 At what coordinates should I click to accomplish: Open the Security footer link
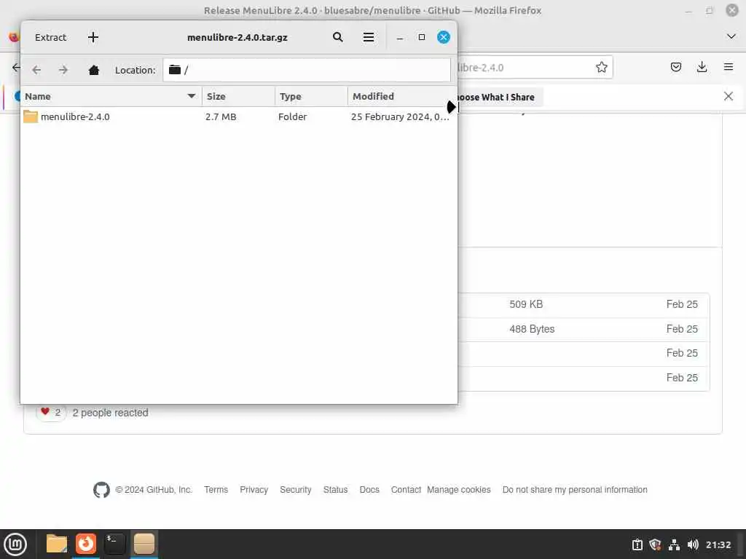296,490
